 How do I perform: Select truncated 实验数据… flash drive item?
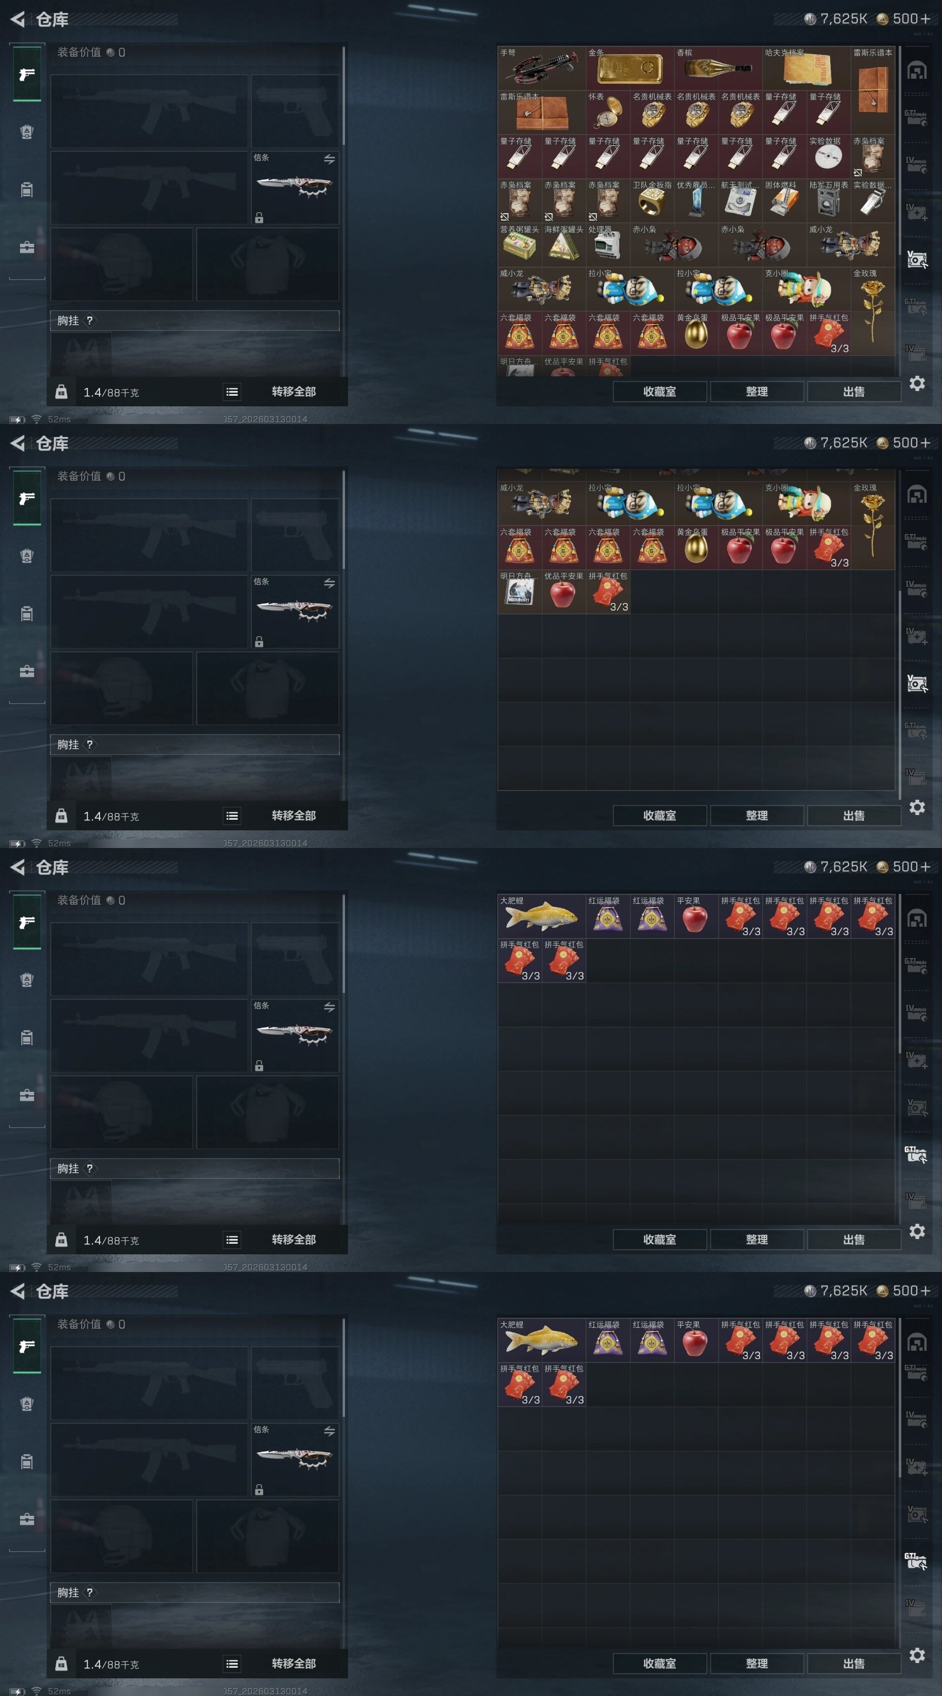click(873, 201)
